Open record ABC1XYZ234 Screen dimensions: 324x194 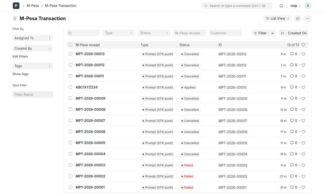point(87,87)
